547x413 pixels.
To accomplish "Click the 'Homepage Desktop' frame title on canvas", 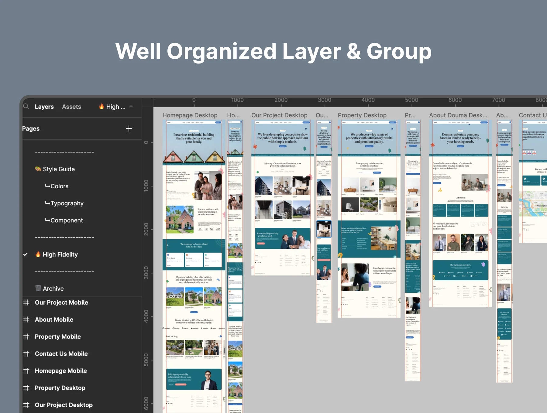I will (x=190, y=115).
